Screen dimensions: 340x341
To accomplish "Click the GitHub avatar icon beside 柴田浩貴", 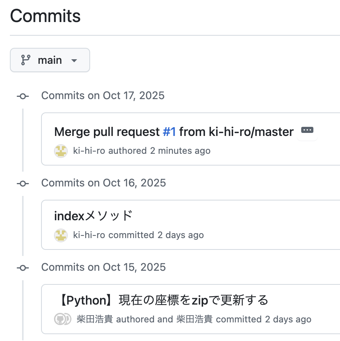I will tap(61, 319).
